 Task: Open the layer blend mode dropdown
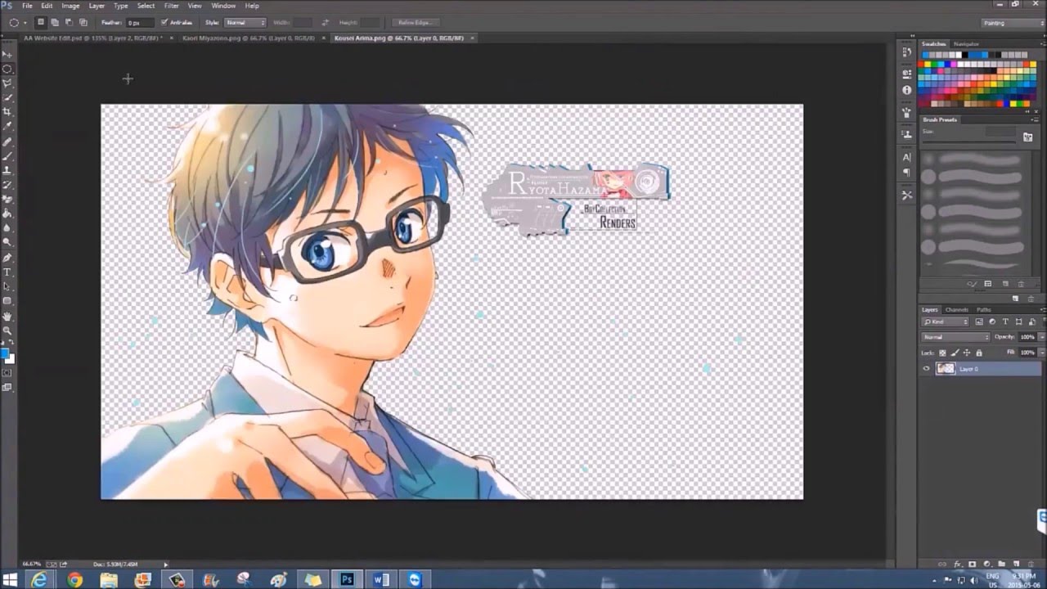point(955,337)
